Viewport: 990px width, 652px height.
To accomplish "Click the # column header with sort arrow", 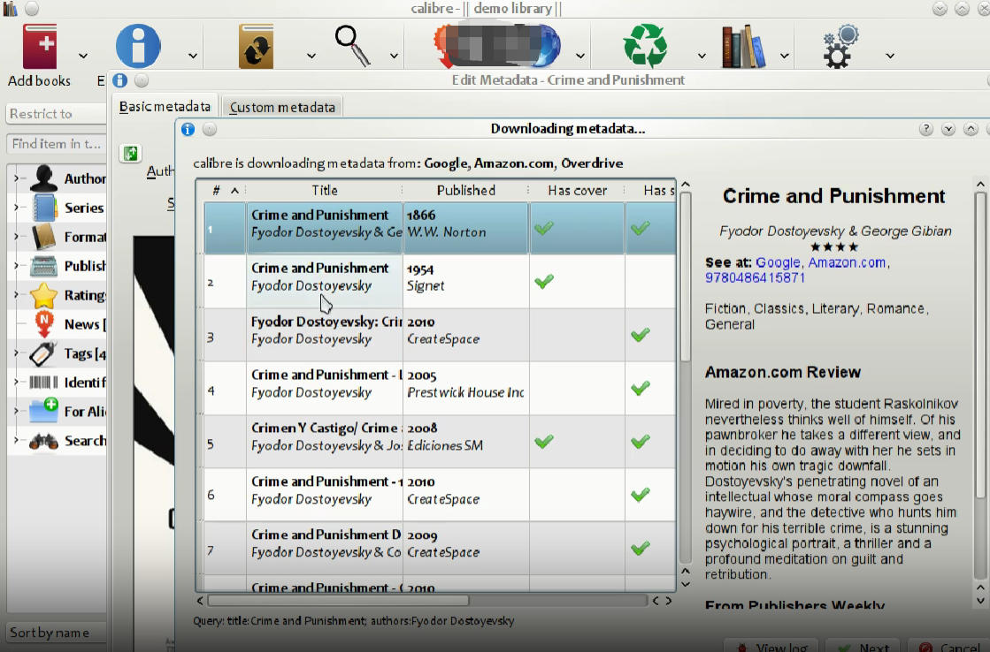I will 225,191.
